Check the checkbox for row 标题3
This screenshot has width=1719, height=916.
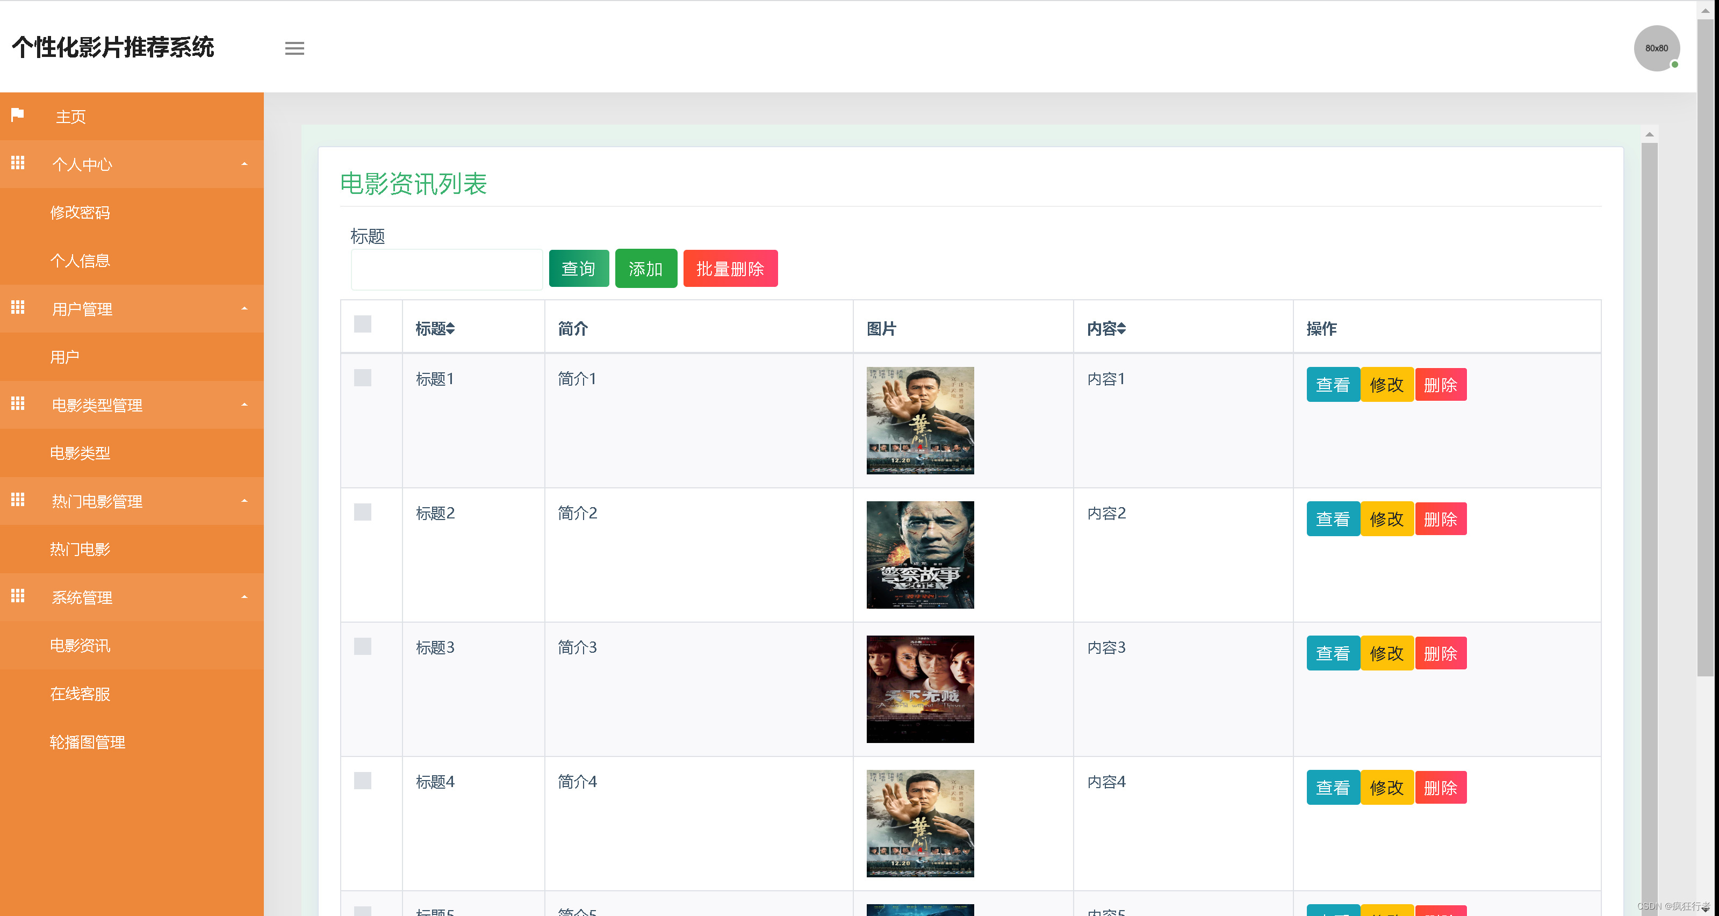pos(362,646)
